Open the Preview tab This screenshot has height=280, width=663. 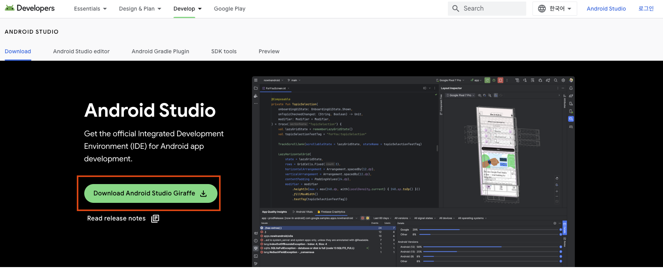click(269, 51)
